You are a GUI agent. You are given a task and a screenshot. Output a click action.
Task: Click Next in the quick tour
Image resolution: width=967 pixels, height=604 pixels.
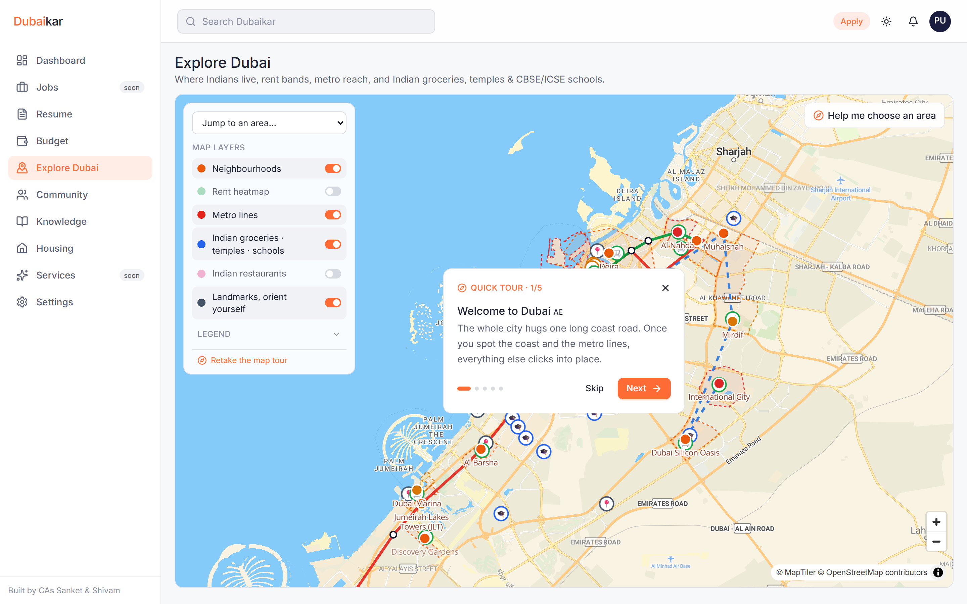coord(644,388)
